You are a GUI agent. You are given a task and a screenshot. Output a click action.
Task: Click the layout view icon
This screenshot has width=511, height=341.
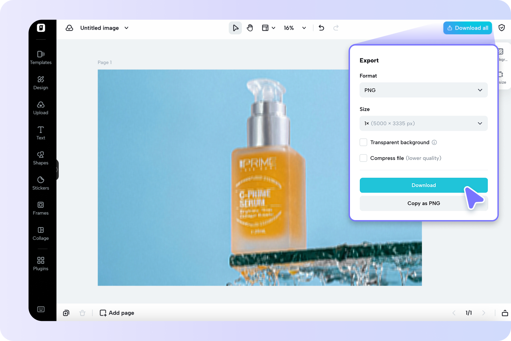click(x=265, y=28)
